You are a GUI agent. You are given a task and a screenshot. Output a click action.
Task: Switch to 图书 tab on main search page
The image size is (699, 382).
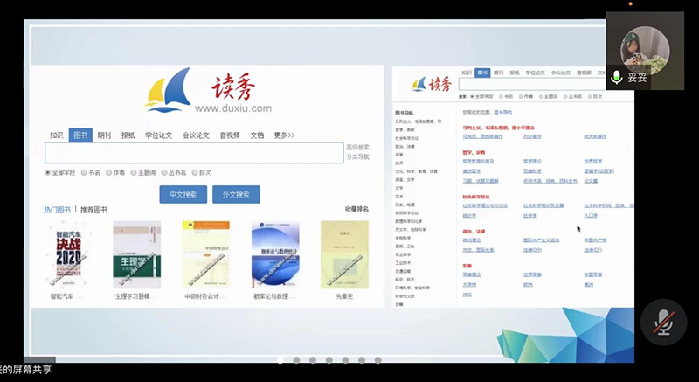click(x=80, y=135)
